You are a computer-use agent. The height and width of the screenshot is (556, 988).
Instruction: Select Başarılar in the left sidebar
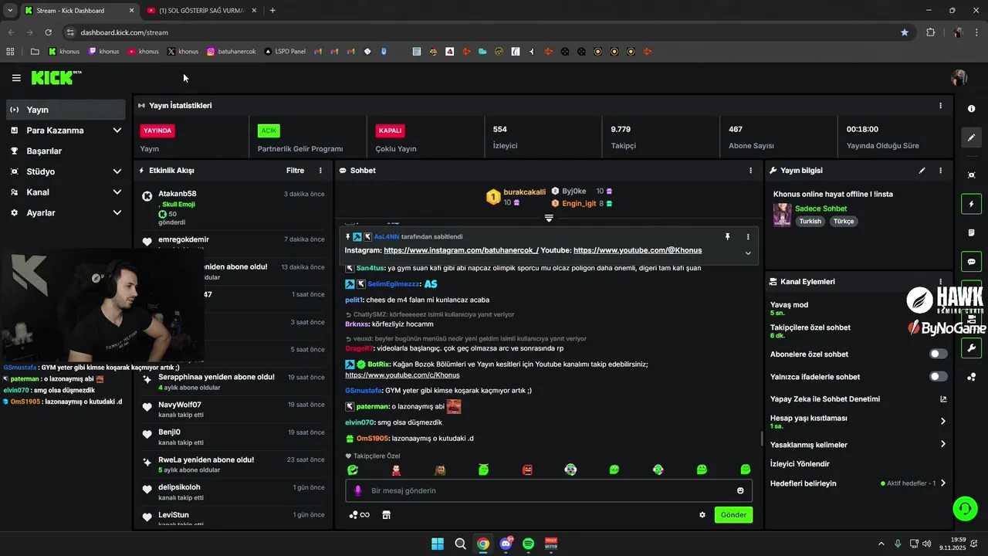point(66,151)
